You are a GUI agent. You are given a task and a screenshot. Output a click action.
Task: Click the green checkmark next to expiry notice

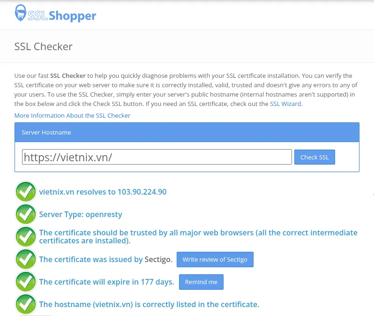coord(26,282)
